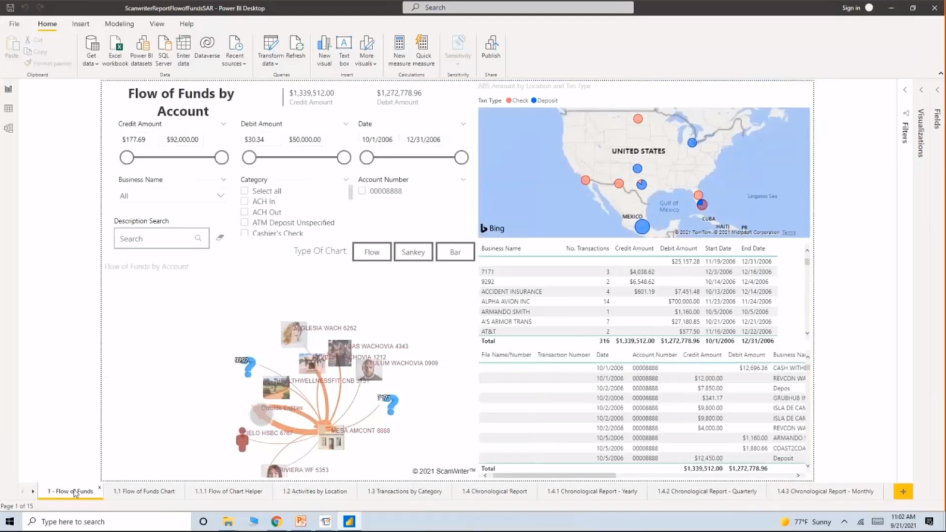
Task: Open the Help ribbon tab
Action: (x=187, y=23)
